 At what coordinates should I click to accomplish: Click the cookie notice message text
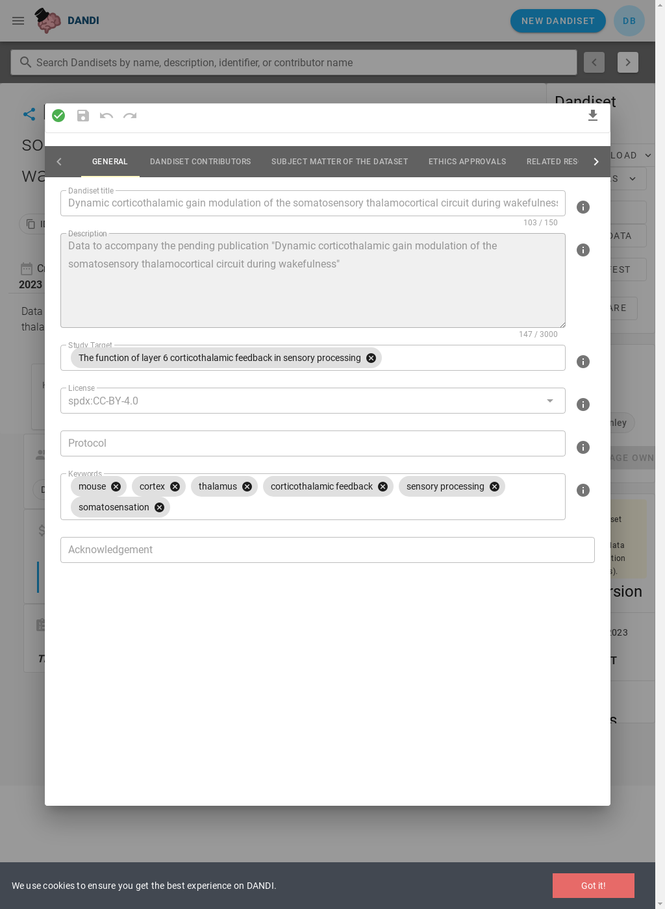[144, 886]
